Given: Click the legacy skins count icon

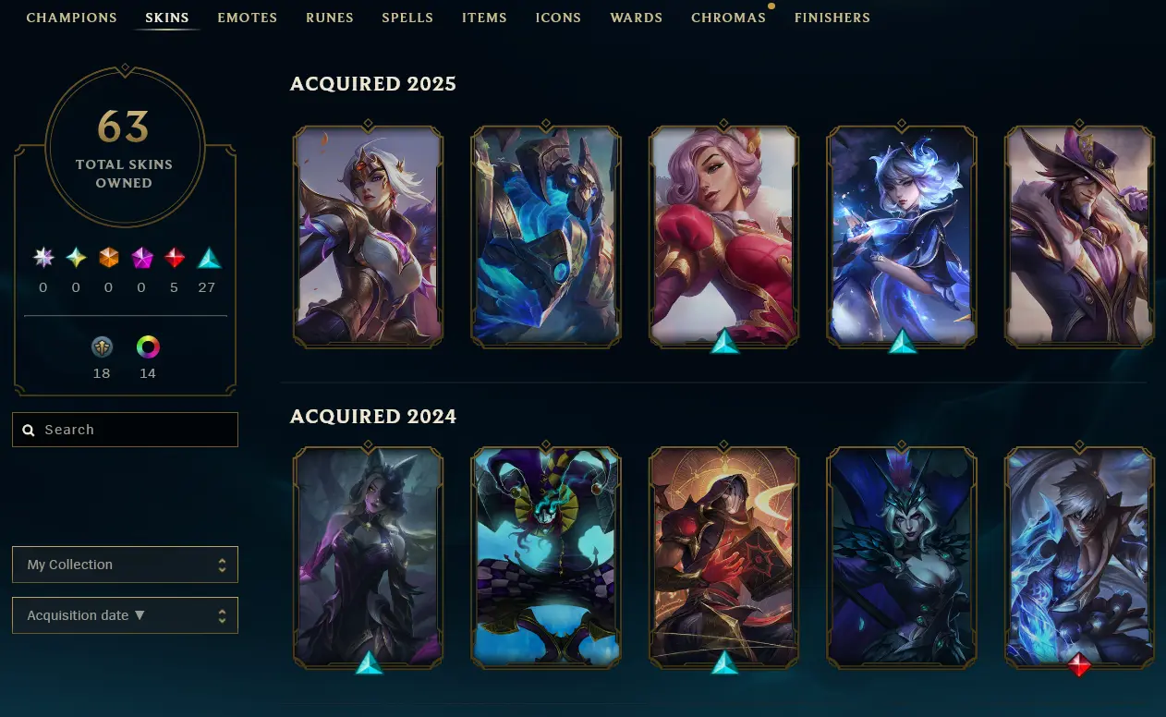Looking at the screenshot, I should click(102, 347).
